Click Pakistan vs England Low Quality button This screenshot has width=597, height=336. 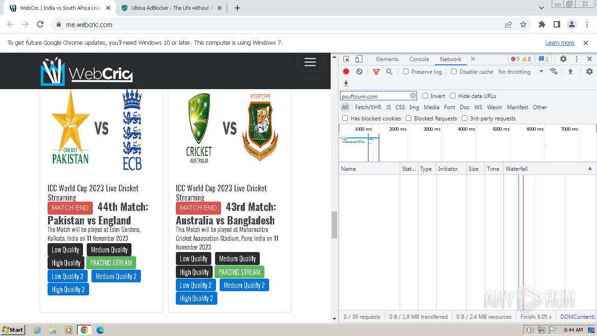[65, 250]
